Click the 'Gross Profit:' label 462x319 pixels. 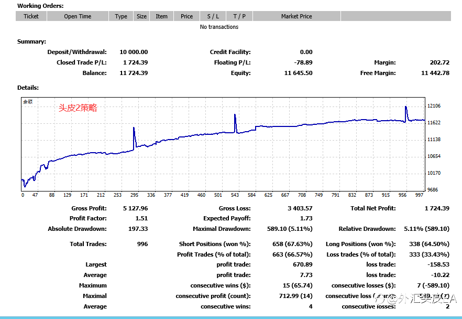[x=89, y=208]
